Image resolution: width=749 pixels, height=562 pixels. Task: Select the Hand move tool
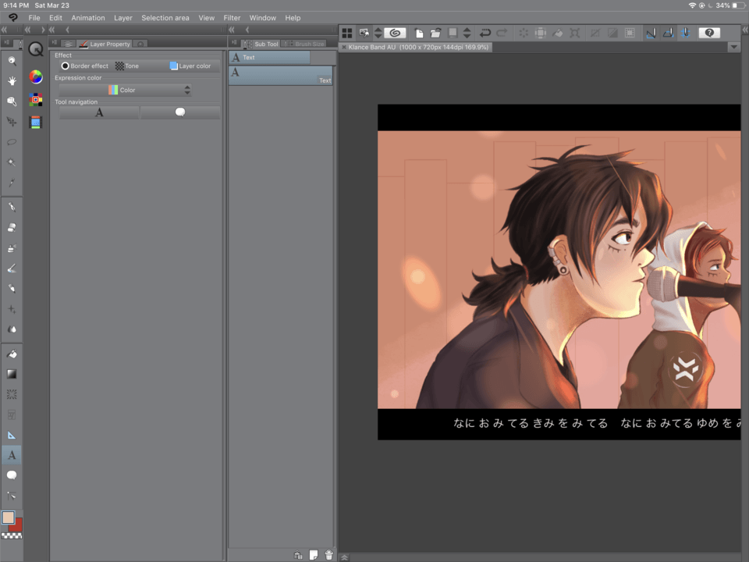12,81
